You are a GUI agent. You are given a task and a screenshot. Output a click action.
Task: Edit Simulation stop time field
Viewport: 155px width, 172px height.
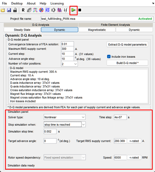tap(50, 131)
